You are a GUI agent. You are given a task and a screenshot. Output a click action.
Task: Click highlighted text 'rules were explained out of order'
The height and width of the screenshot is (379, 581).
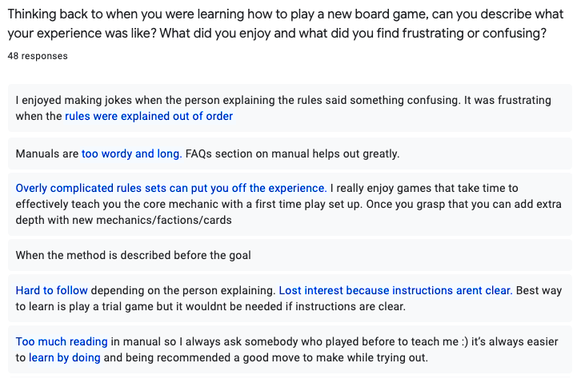pyautogui.click(x=149, y=116)
